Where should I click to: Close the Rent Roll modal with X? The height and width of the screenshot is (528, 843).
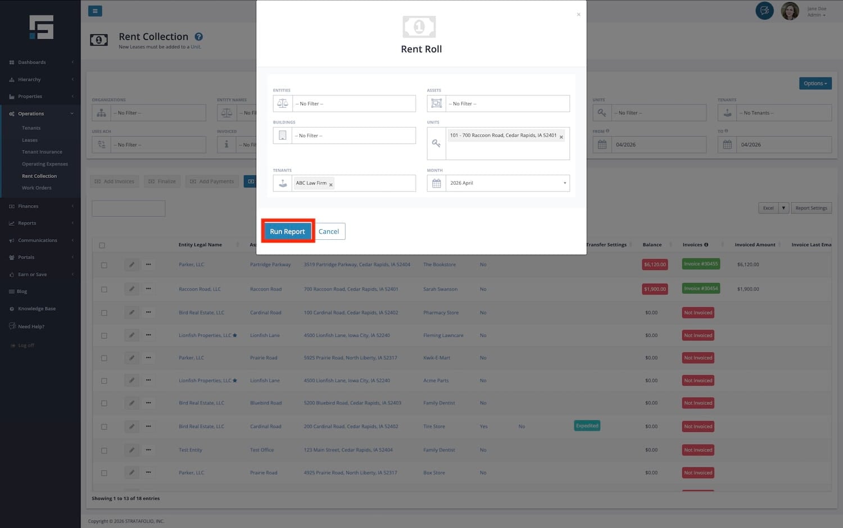tap(578, 15)
